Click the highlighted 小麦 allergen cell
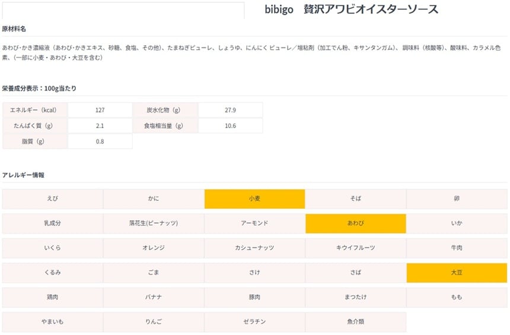The width and height of the screenshot is (510, 335). pyautogui.click(x=254, y=199)
